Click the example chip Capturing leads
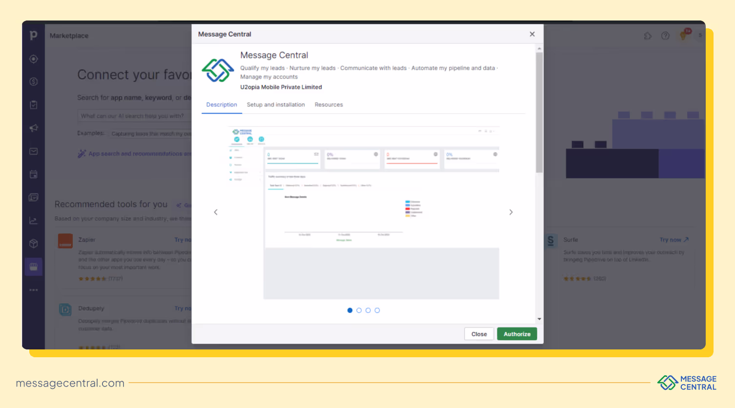The height and width of the screenshot is (408, 735). click(151, 134)
